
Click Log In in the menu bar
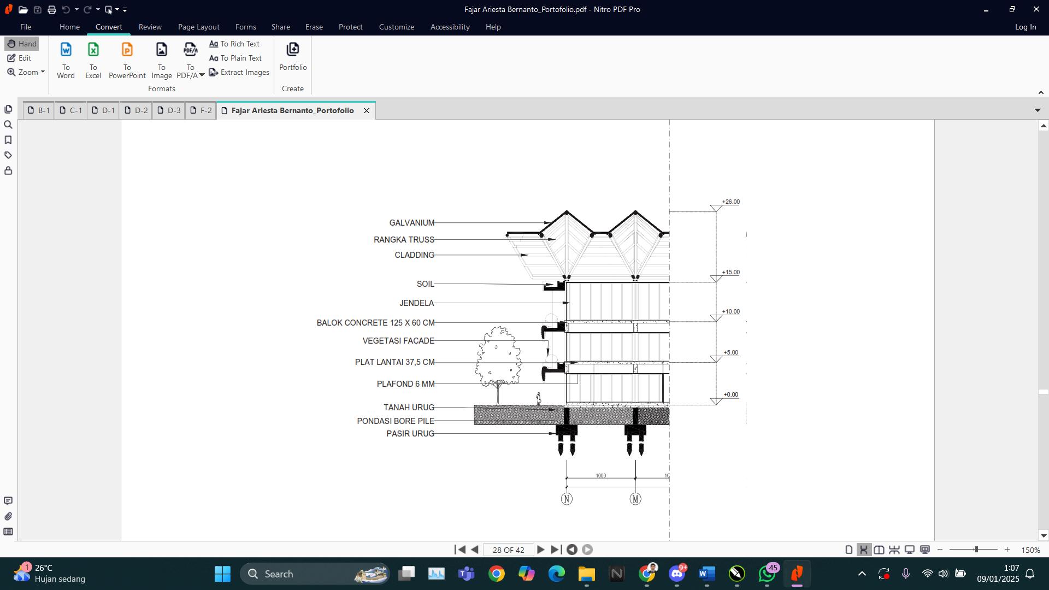tap(1025, 27)
